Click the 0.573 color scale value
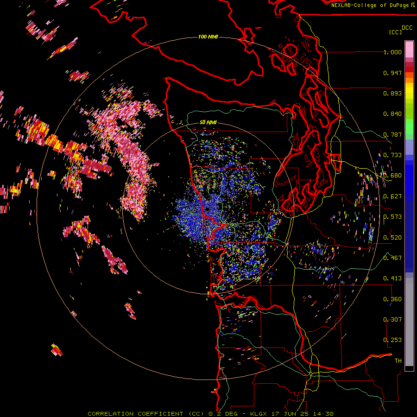The image size is (417, 417). tap(392, 217)
